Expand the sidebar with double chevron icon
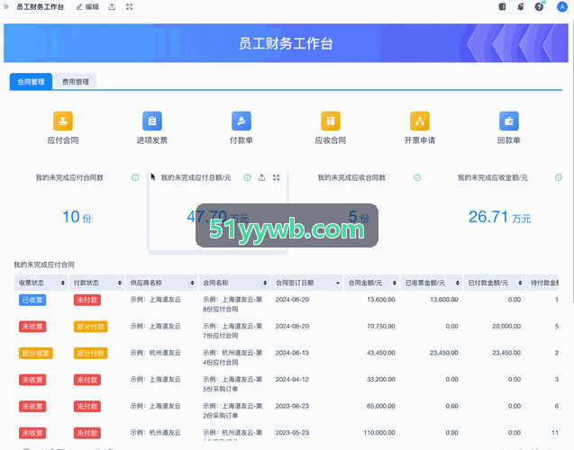 (6, 6)
